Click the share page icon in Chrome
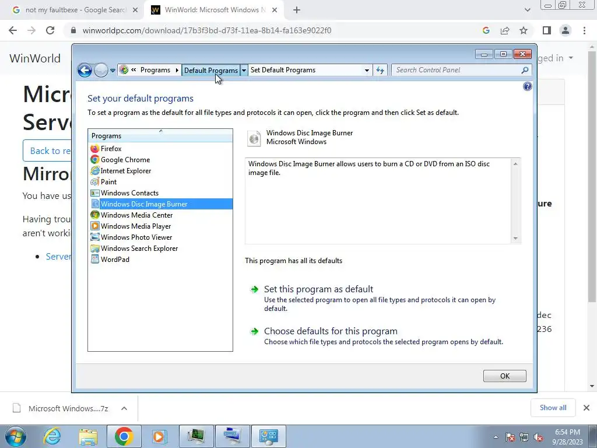Image resolution: width=597 pixels, height=448 pixels. pos(505,30)
